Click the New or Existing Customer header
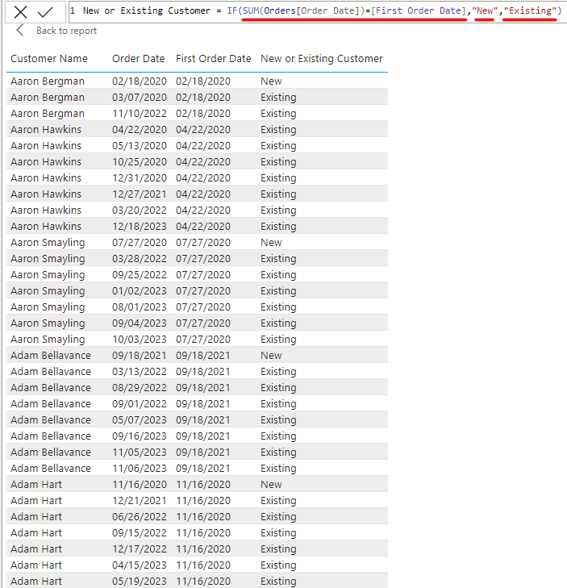The image size is (567, 588). click(x=321, y=59)
